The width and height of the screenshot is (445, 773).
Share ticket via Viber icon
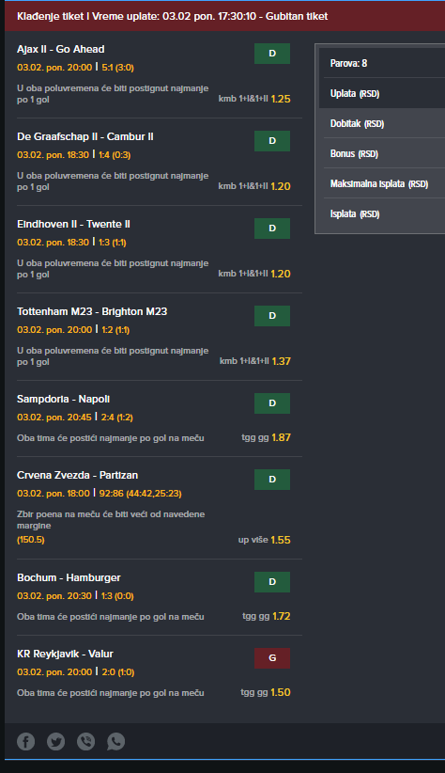coord(85,741)
